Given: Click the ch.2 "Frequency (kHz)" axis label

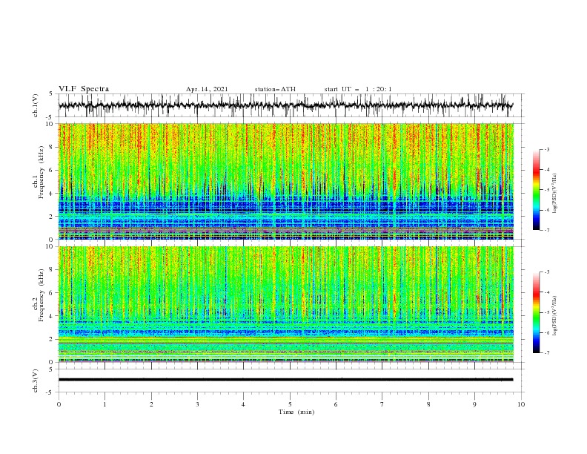Looking at the screenshot, I should 41,295.
